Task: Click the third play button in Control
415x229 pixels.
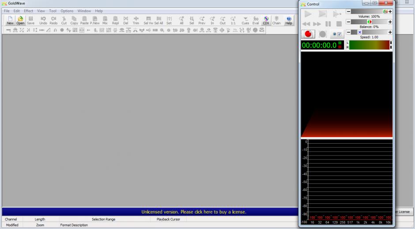Action: coord(337,14)
